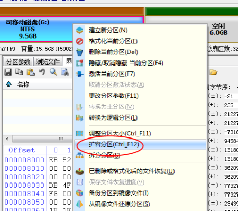This screenshot has width=238, height=211.
Task: Switch to the 浏览文件 tab
Action: [48, 61]
